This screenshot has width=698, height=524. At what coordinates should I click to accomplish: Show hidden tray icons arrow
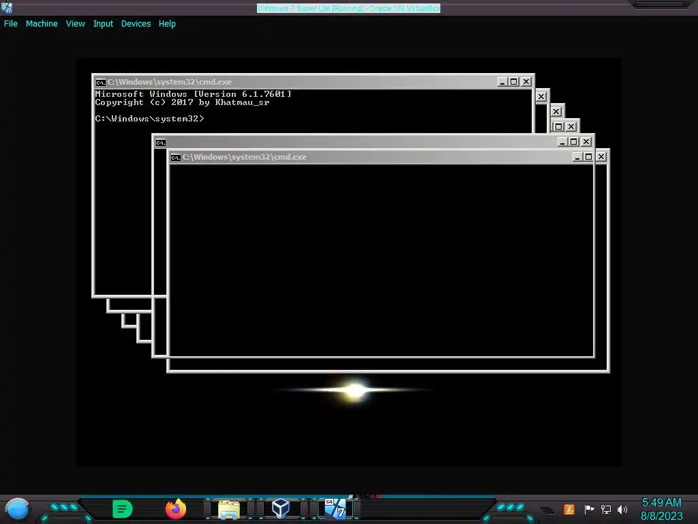547,510
